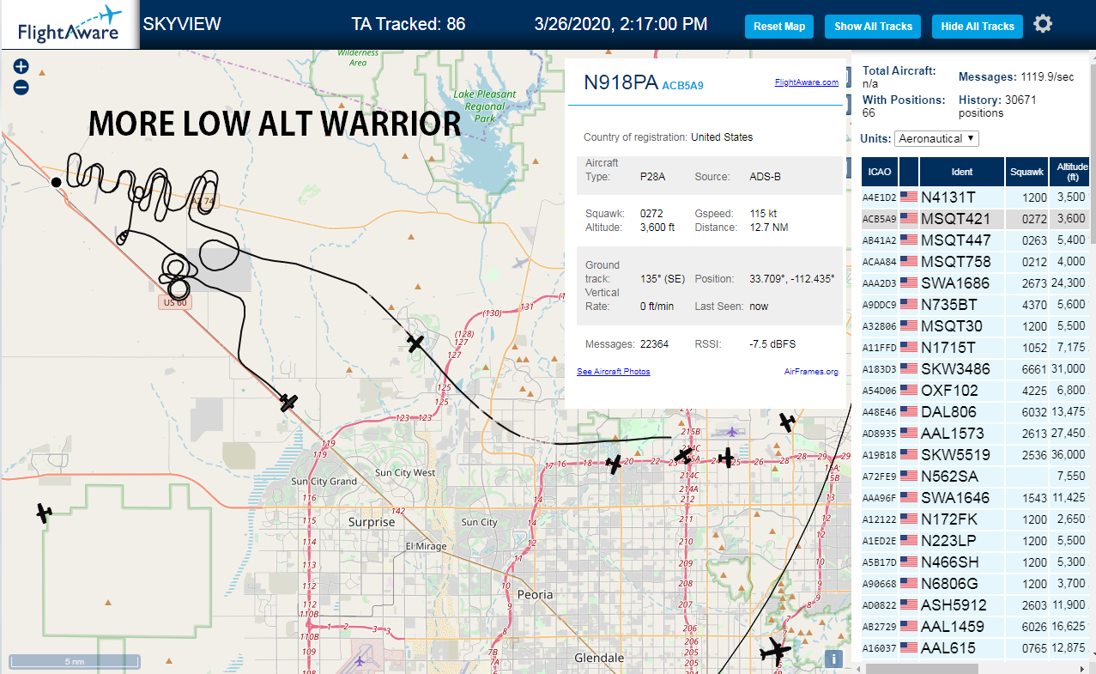Open FlightAware.com link for N918PA
Image resolution: width=1096 pixels, height=674 pixels.
[x=806, y=82]
